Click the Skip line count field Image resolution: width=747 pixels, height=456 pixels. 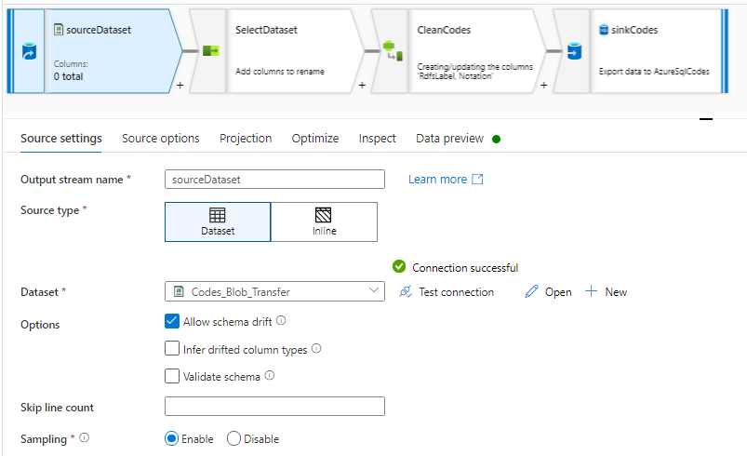274,407
